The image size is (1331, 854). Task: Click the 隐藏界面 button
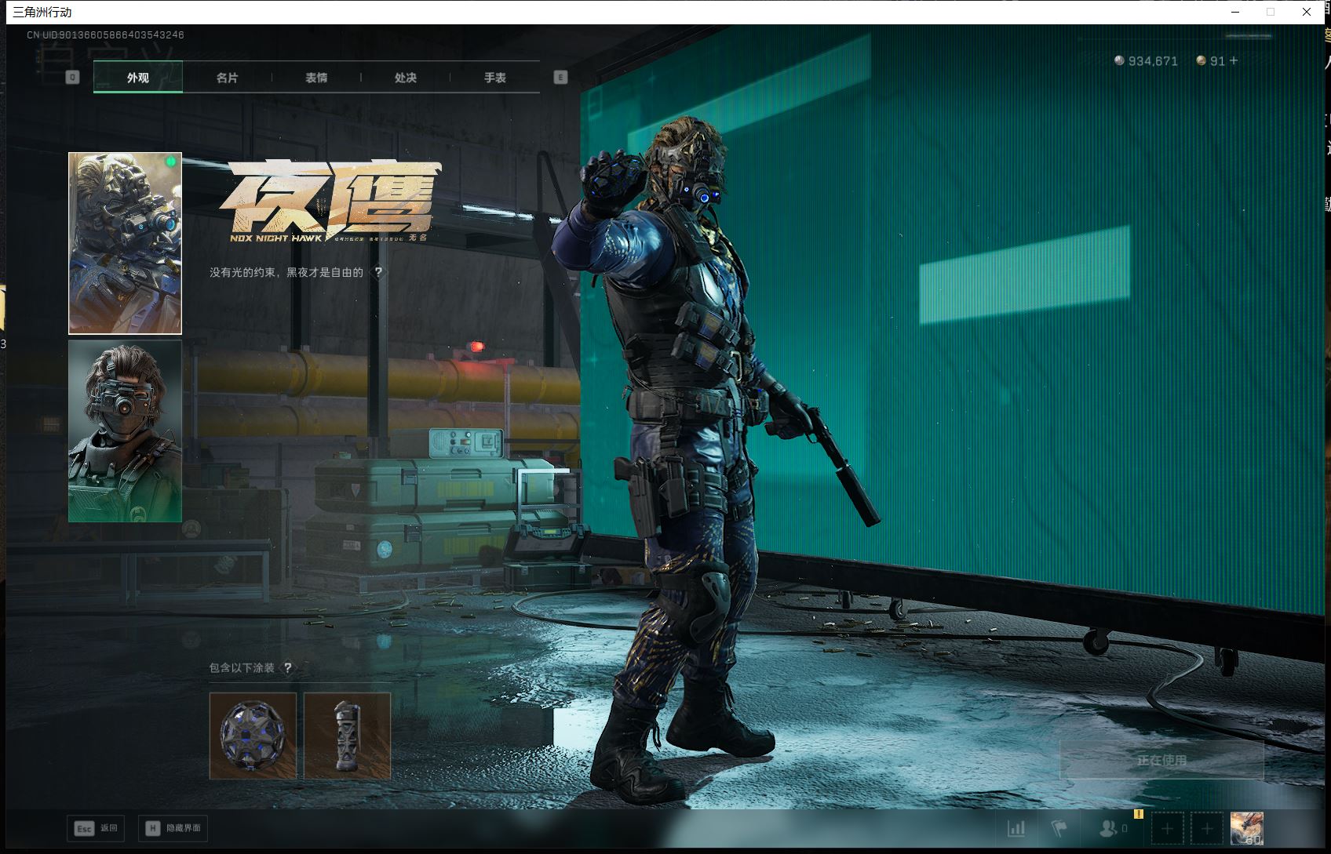[173, 828]
